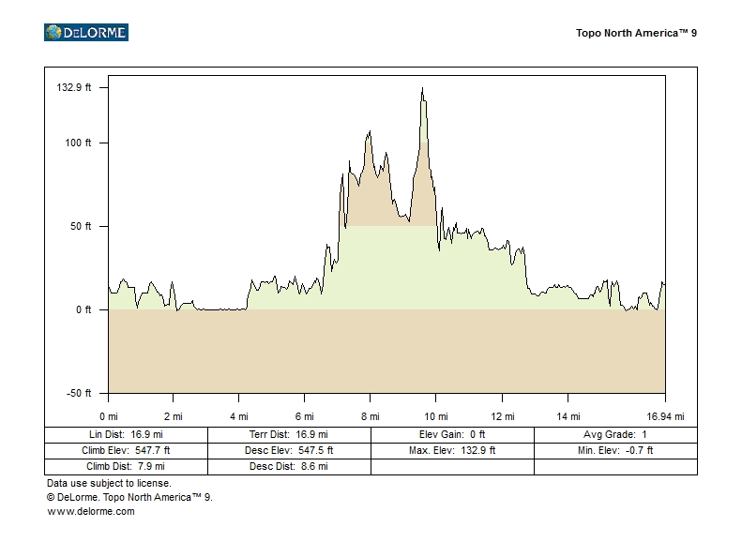This screenshot has height=542, width=742.
Task: Click the 132.9 ft y-axis label
Action: click(74, 88)
